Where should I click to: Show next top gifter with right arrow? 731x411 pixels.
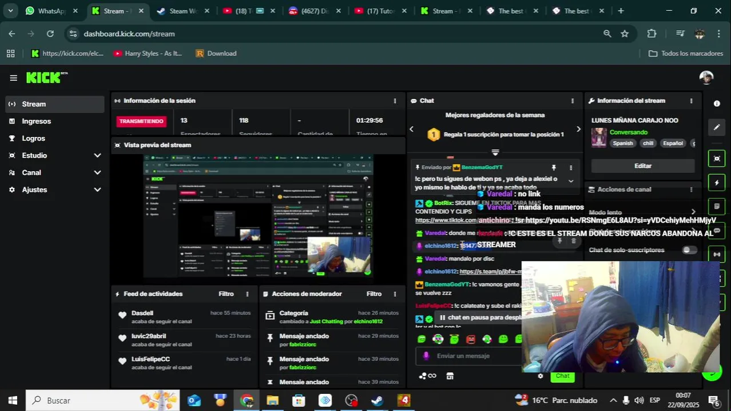[578, 129]
